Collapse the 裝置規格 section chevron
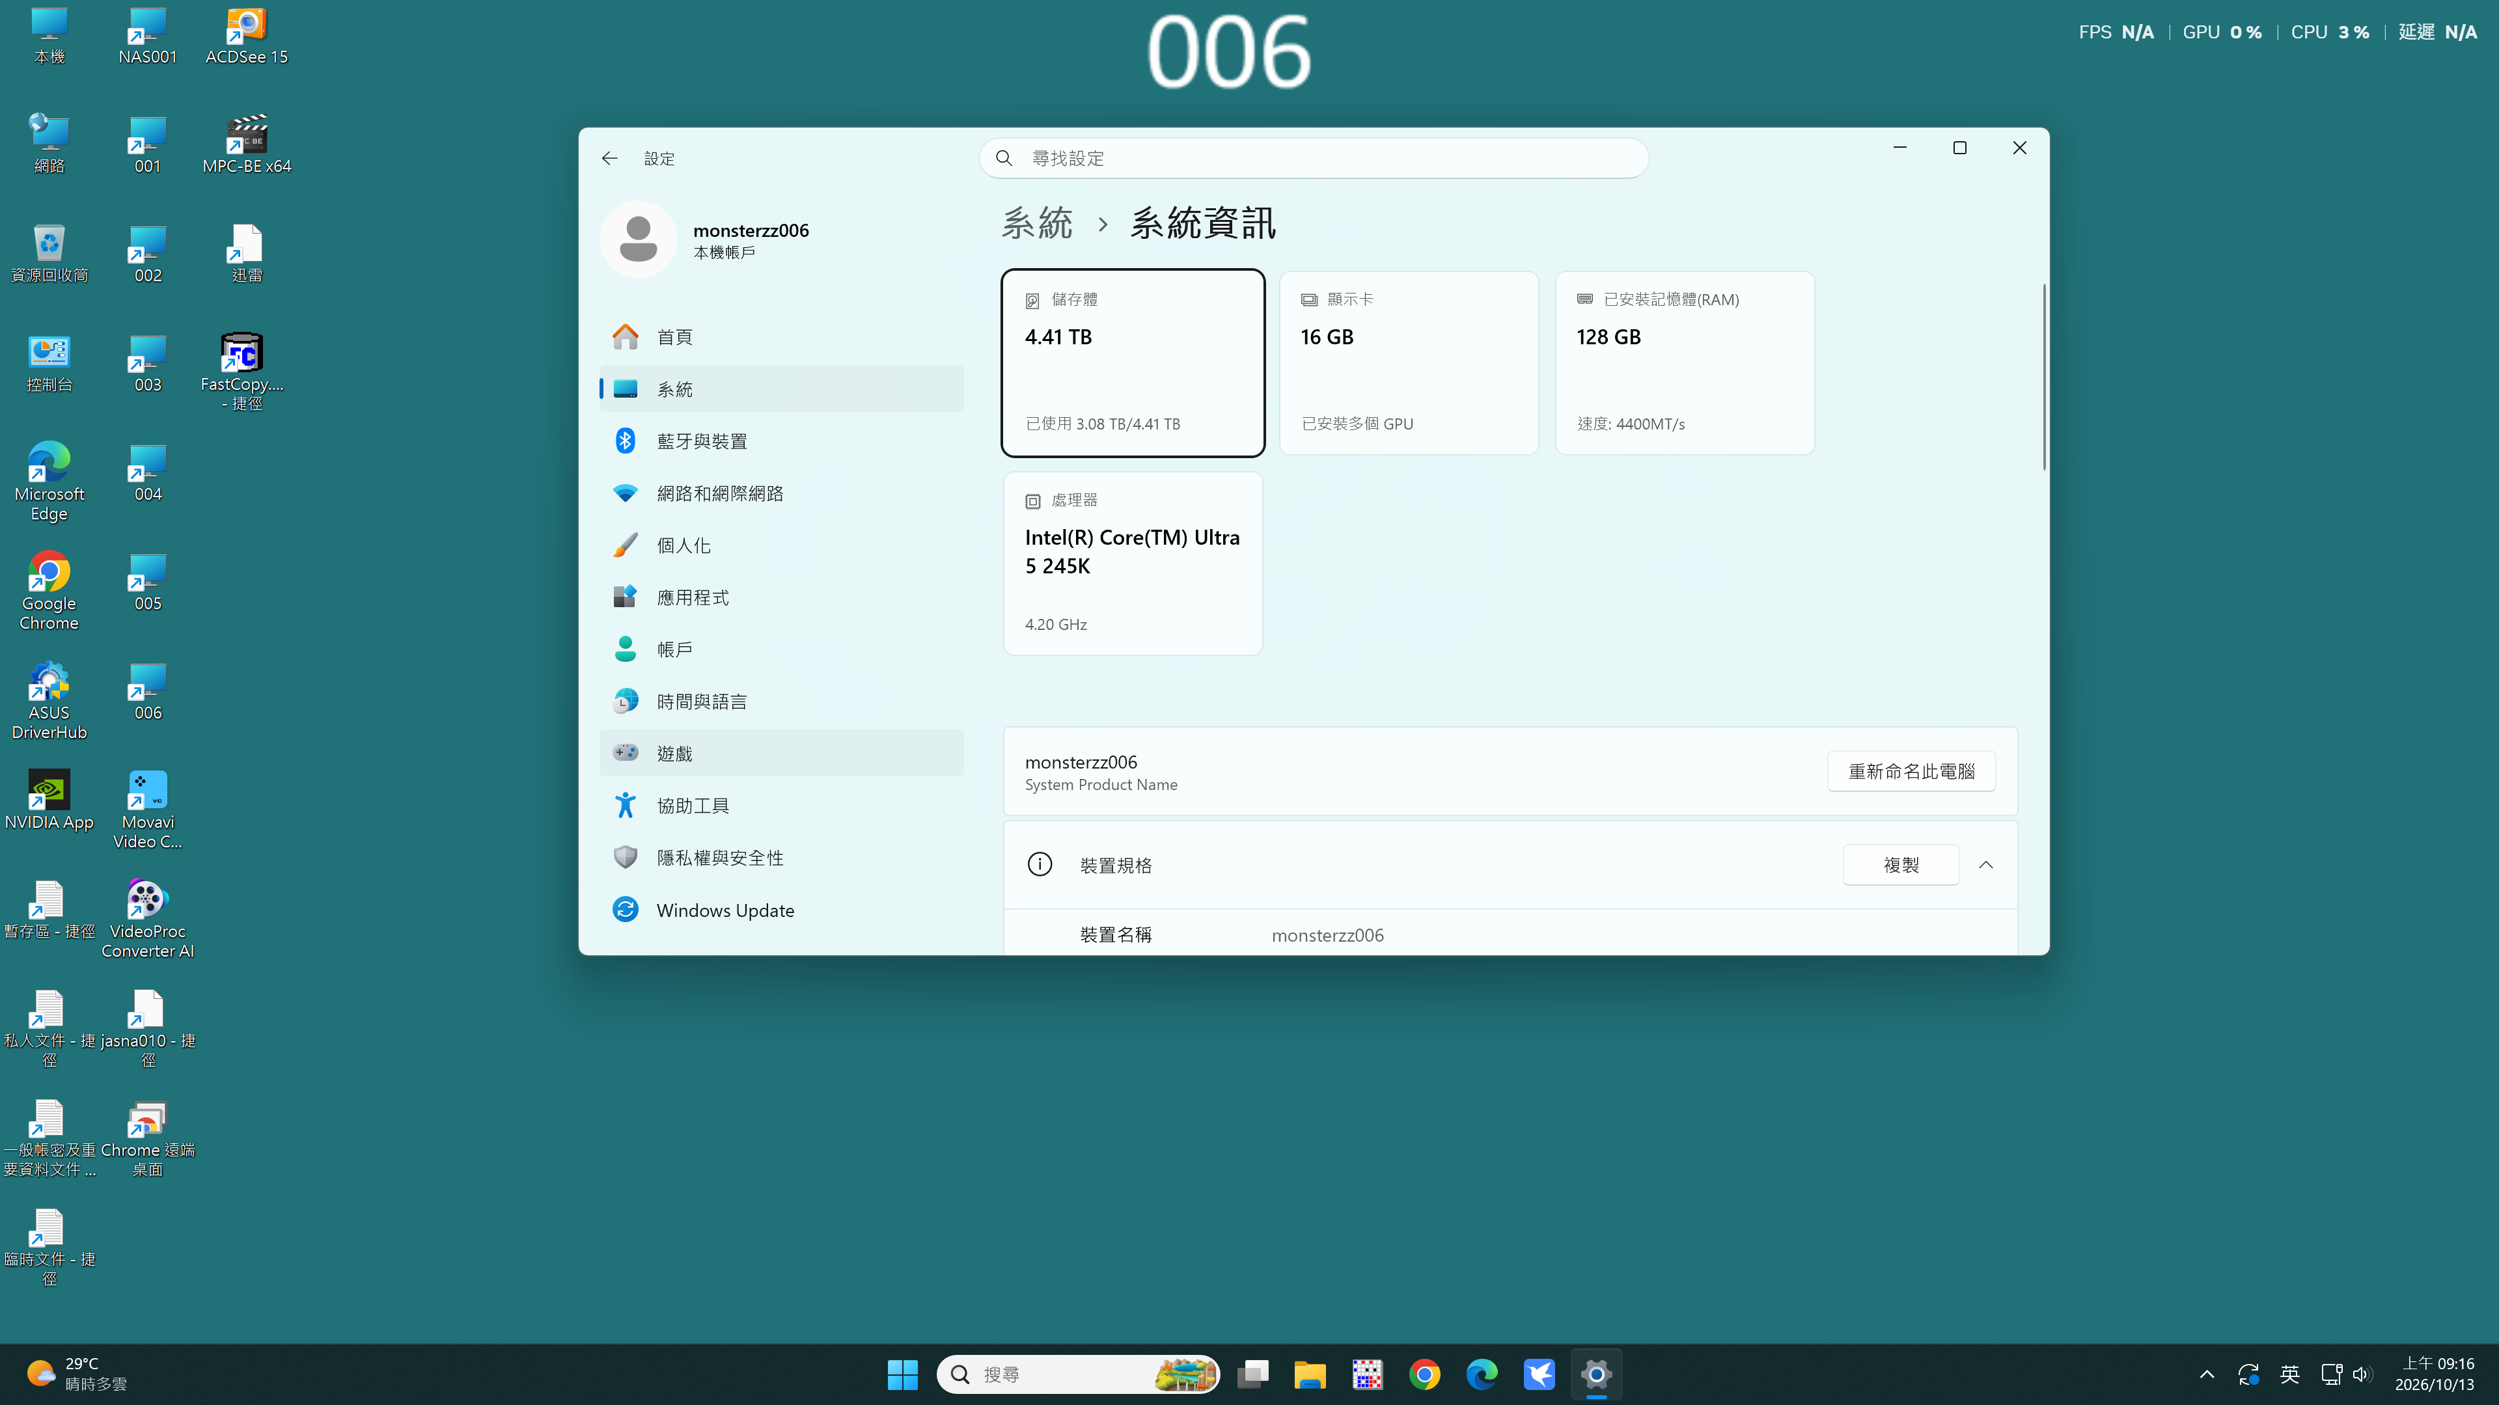Viewport: 2499px width, 1405px height. (x=1986, y=865)
